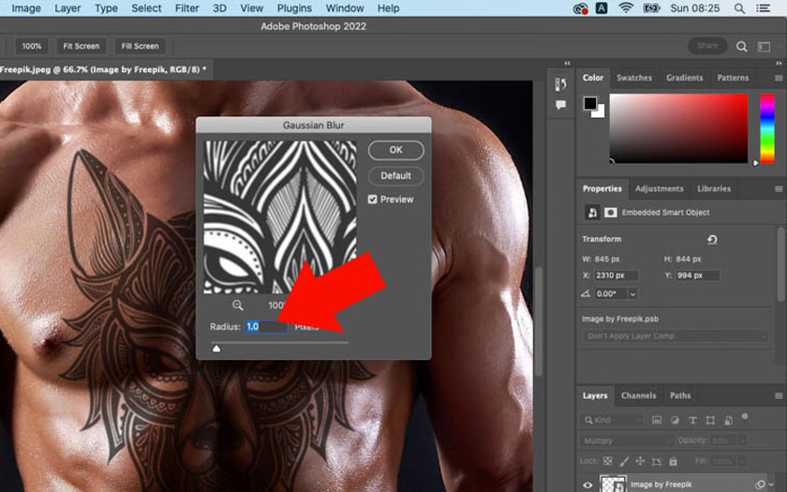787x492 pixels.
Task: Expand smart filters on Image by Freepik layer
Action: click(772, 485)
